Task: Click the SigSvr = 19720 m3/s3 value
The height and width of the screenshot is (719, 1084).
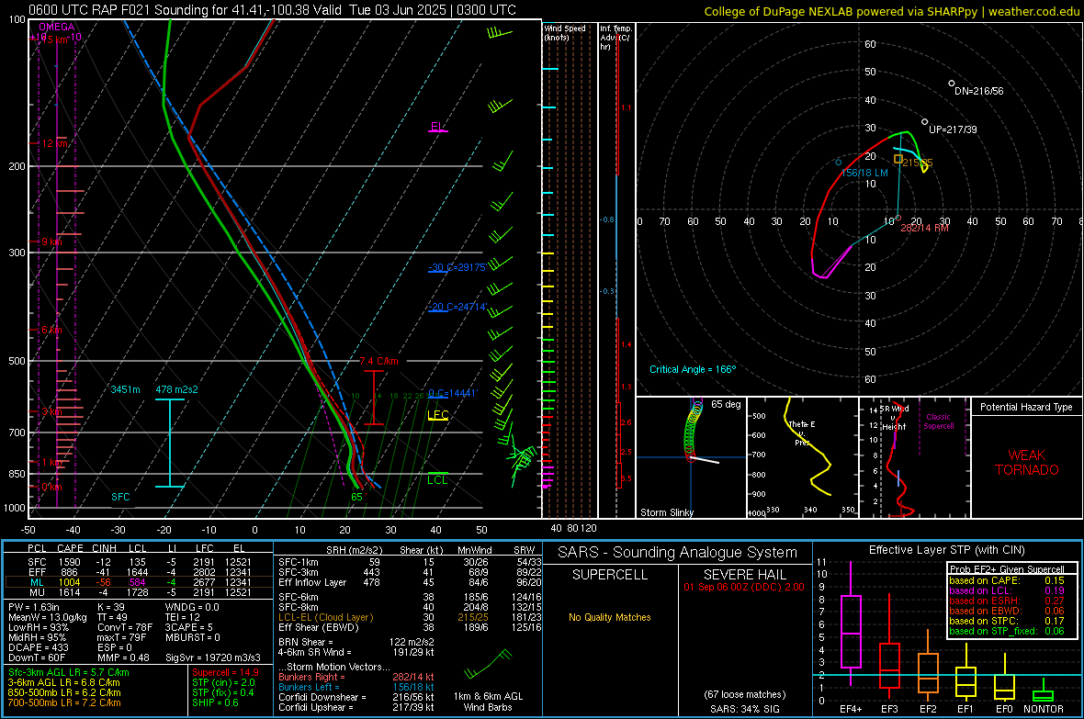Action: click(213, 657)
